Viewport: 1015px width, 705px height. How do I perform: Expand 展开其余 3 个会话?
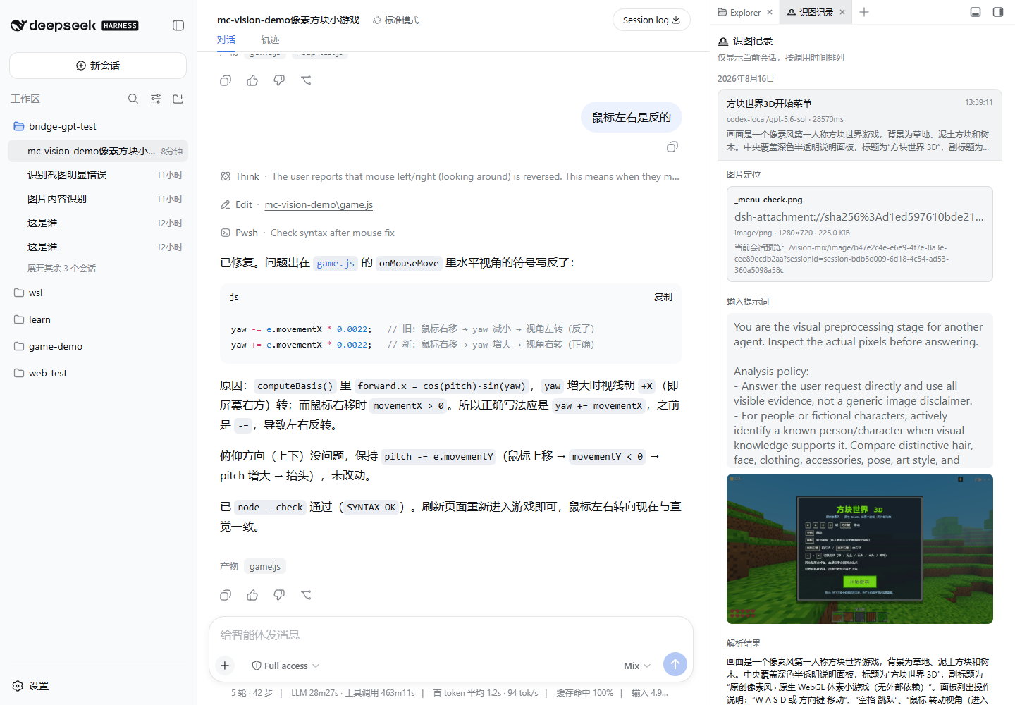(61, 268)
